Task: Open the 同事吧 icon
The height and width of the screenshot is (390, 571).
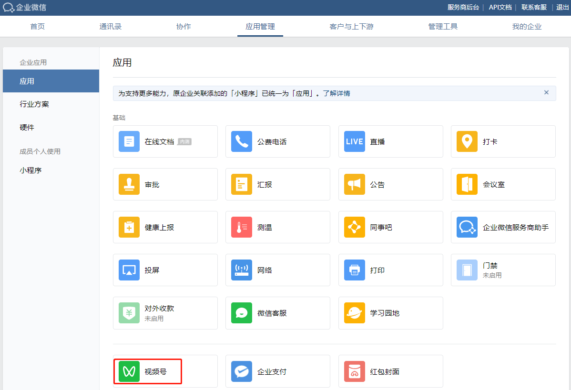Action: coord(354,227)
